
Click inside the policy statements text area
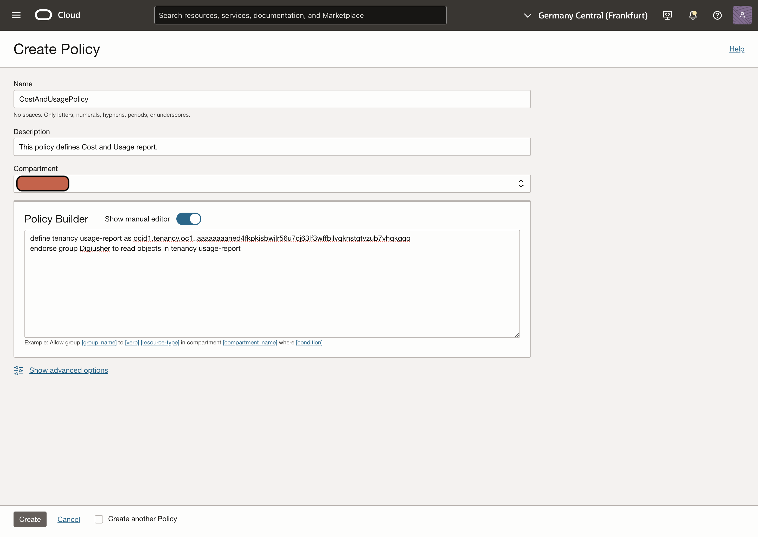[x=272, y=284]
